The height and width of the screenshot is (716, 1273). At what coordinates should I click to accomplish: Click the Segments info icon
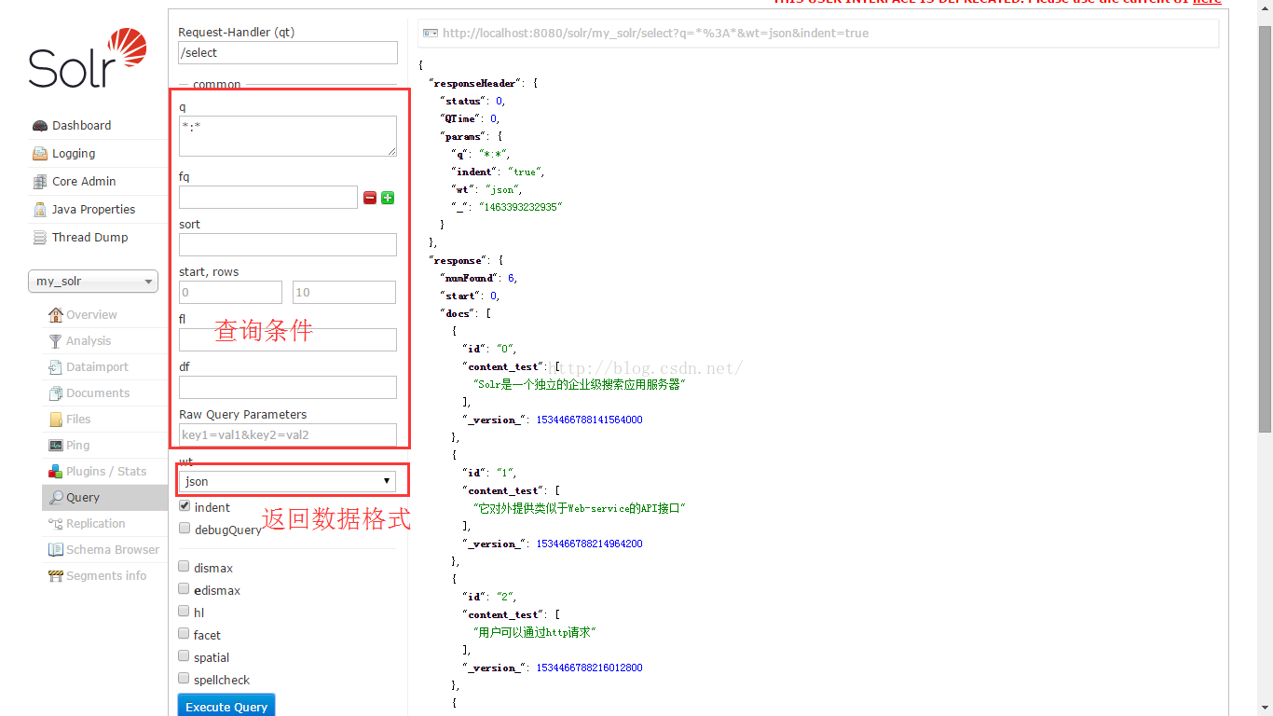pos(56,576)
